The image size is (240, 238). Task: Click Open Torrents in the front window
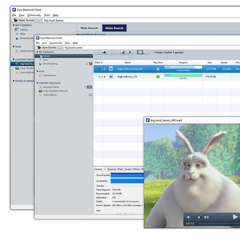pyautogui.click(x=47, y=48)
